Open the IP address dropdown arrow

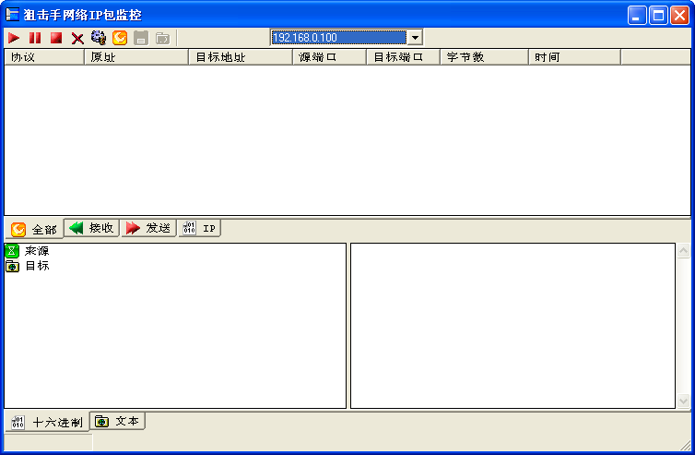tap(415, 38)
